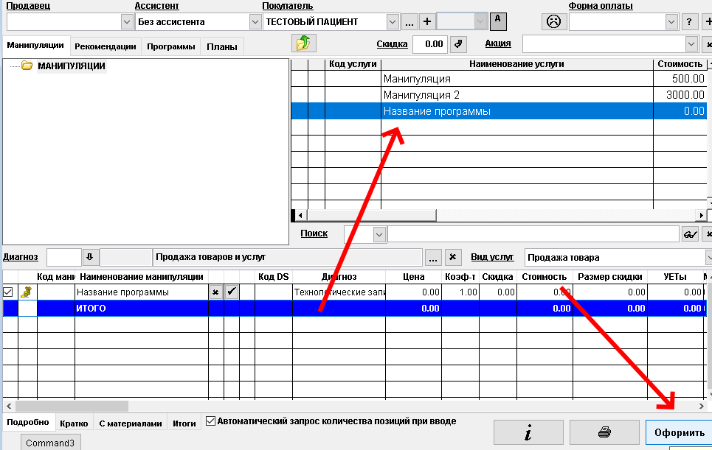The image size is (712, 450).
Task: Click into the Скидка value field
Action: click(429, 44)
